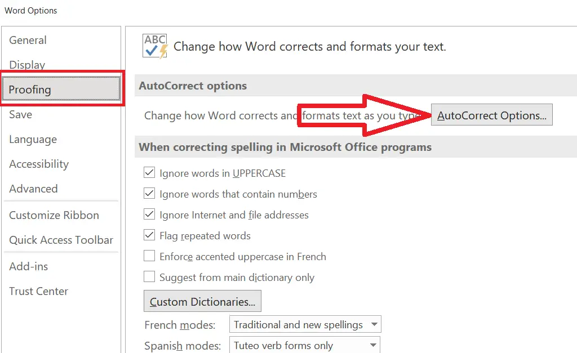Screen dimensions: 577x353
Task: Click the French modes label
Action: [180, 325]
